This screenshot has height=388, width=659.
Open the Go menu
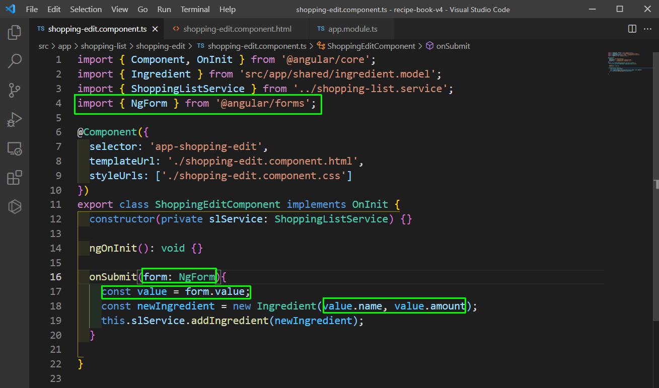(x=143, y=9)
